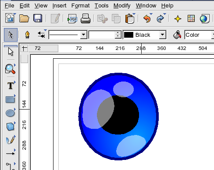Open the Format menu
The height and width of the screenshot is (170, 214).
click(80, 6)
